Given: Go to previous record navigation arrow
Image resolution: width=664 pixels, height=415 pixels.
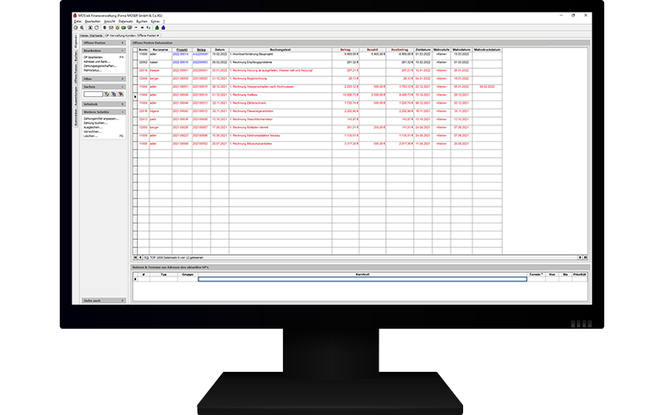Looking at the screenshot, I should point(140,257).
